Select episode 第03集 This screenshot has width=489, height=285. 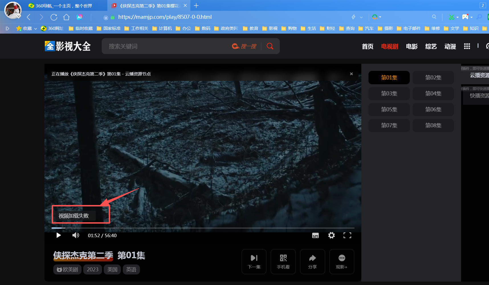(389, 93)
